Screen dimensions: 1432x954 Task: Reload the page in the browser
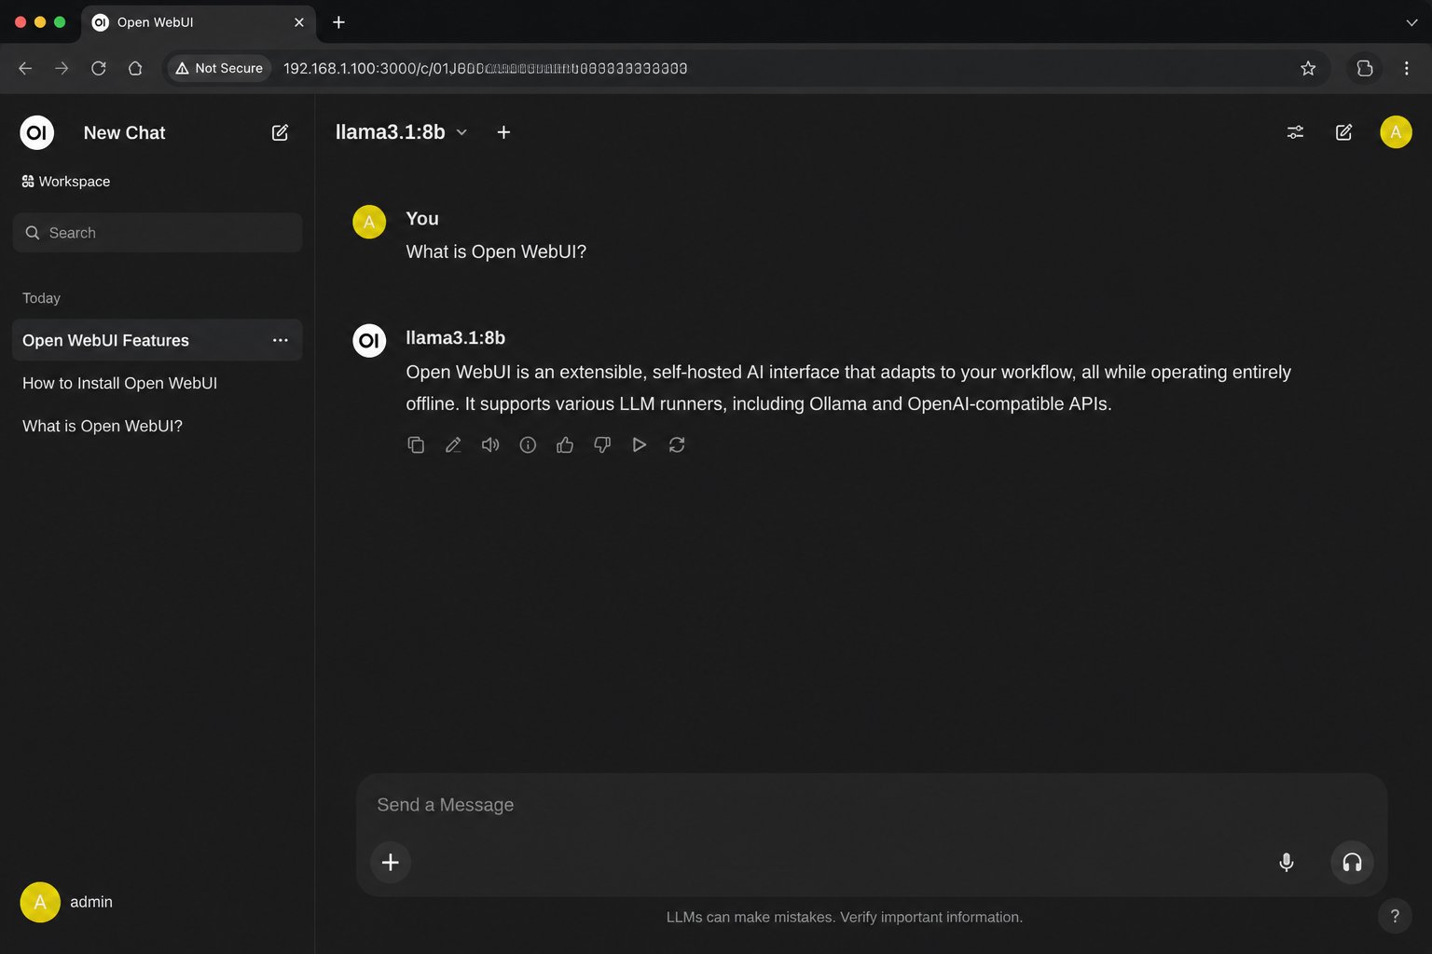(98, 68)
